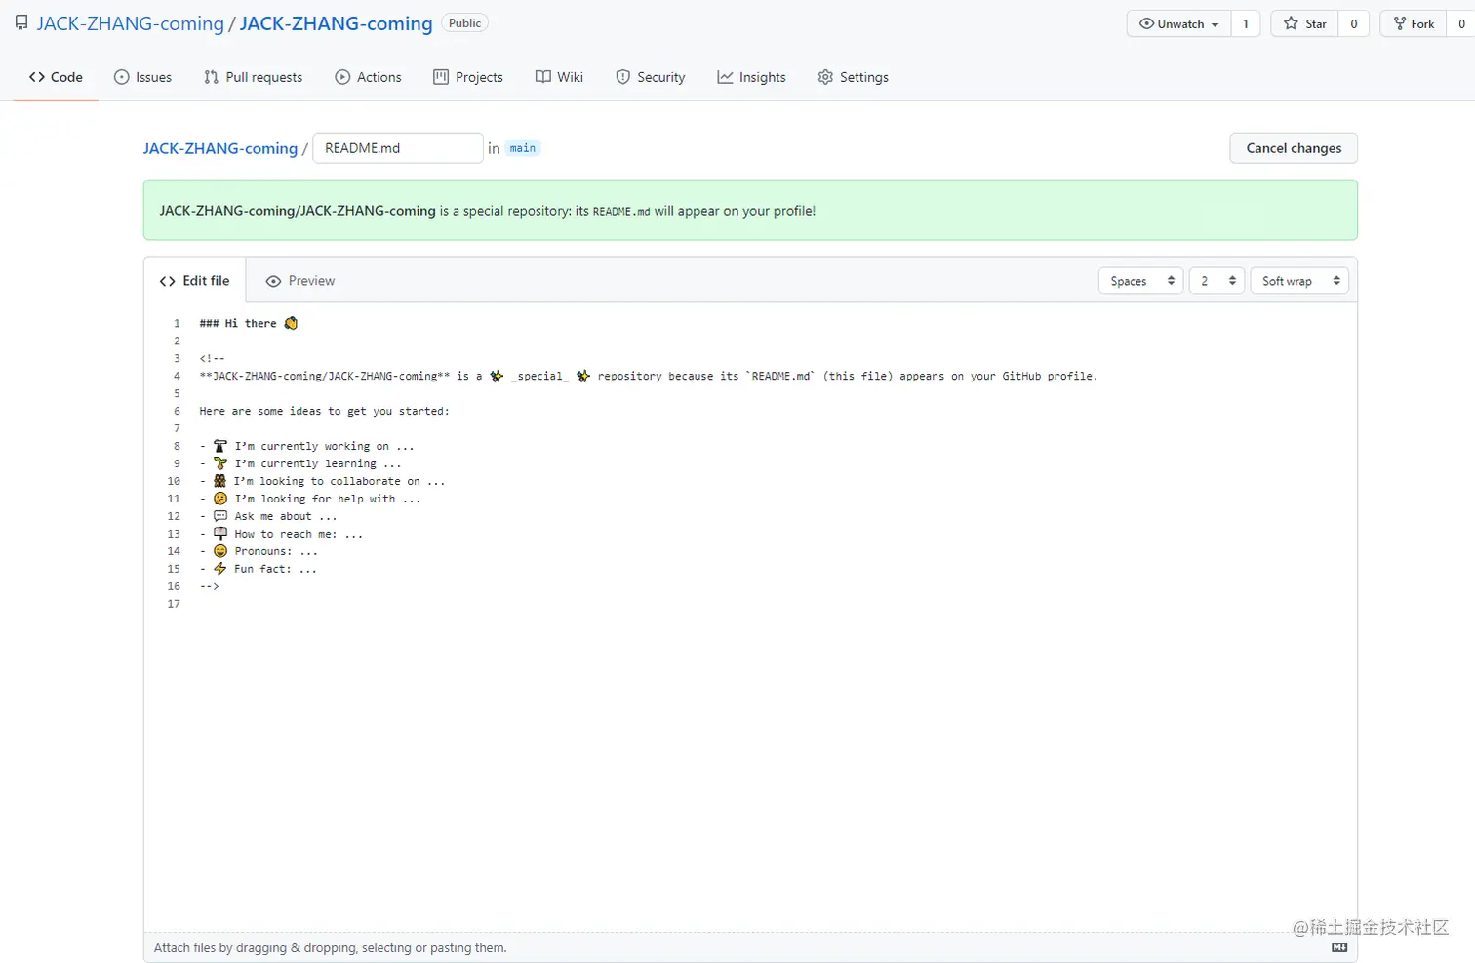The height and width of the screenshot is (963, 1475).
Task: Click the Actions play icon
Action: point(342,77)
